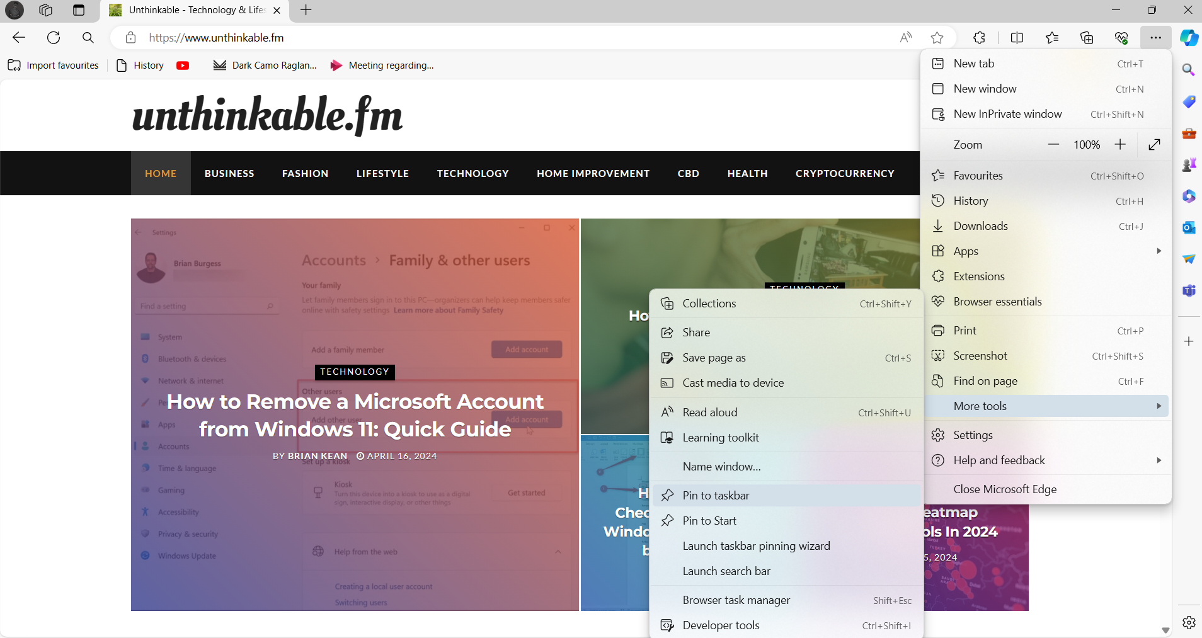
Task: Enter full screen from Zoom row
Action: click(x=1154, y=144)
